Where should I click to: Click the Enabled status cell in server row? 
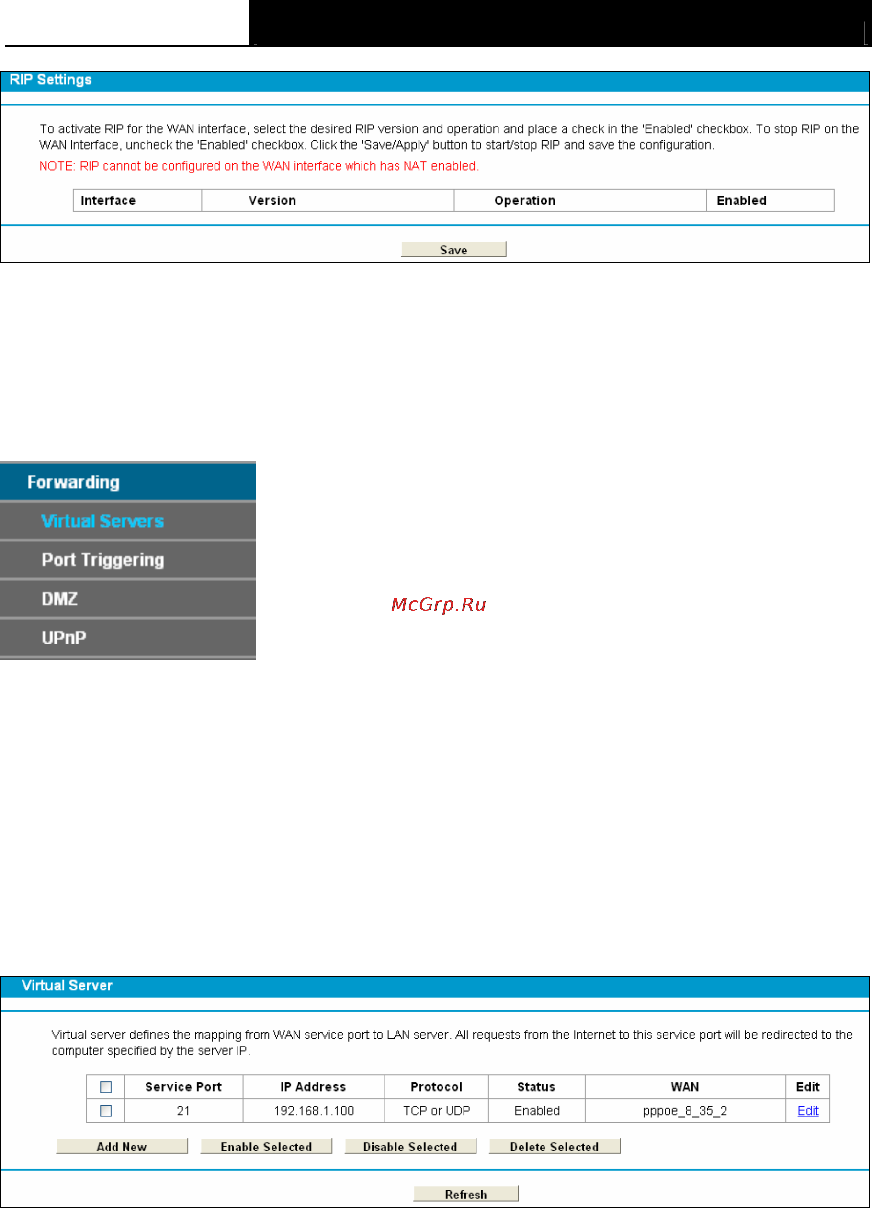(537, 1111)
